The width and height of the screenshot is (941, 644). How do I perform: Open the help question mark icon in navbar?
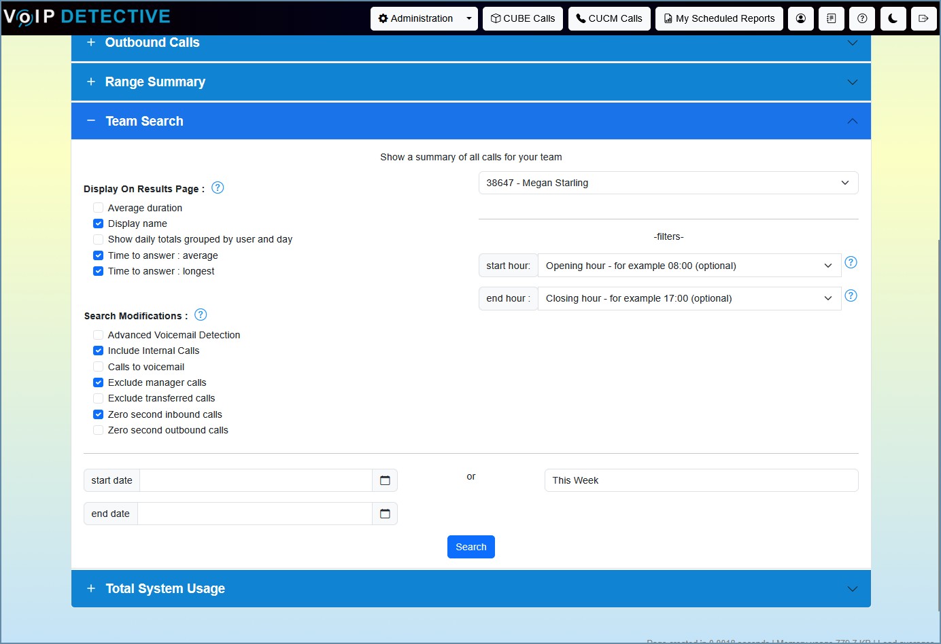pos(862,19)
